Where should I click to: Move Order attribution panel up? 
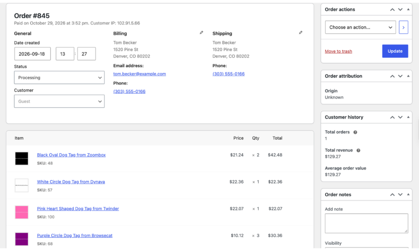tap(392, 76)
